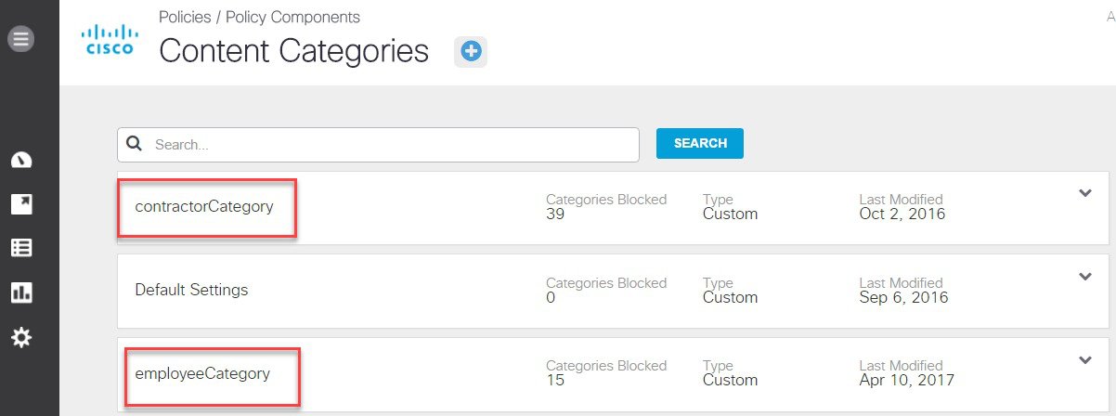Click the Content Categories page heading
The image size is (1116, 416).
[x=294, y=51]
